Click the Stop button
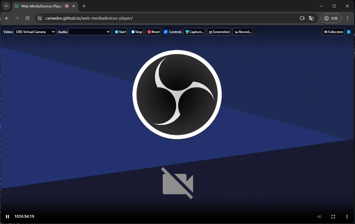The width and height of the screenshot is (355, 224). point(136,32)
